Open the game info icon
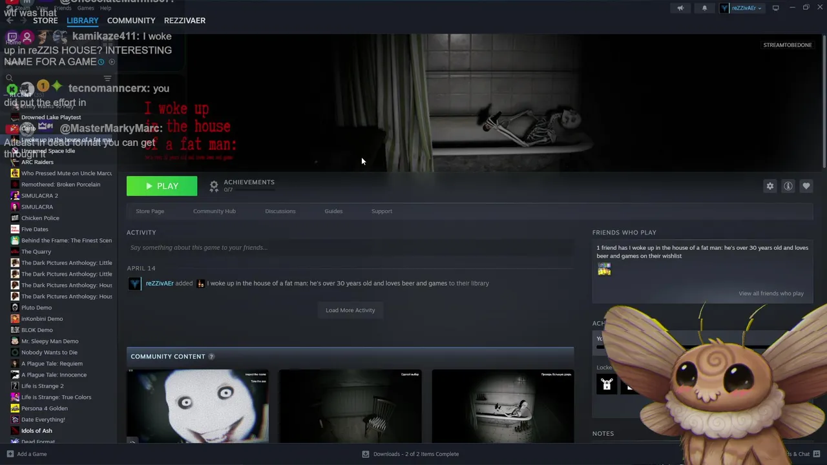827x465 pixels. [788, 186]
